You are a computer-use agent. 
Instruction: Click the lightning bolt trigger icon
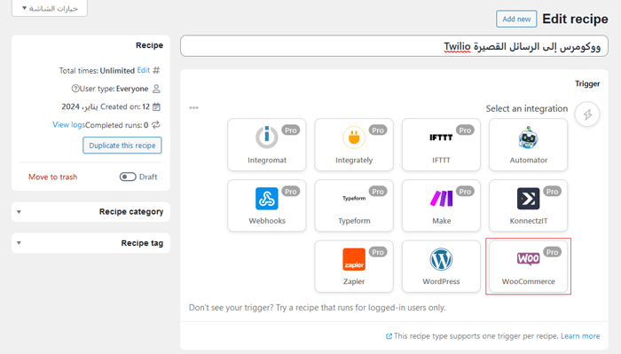click(x=587, y=114)
